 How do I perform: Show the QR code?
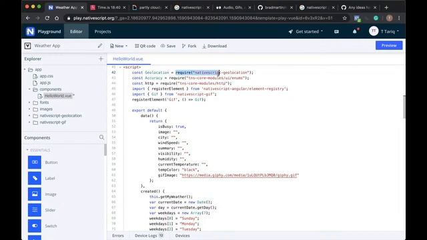click(145, 46)
